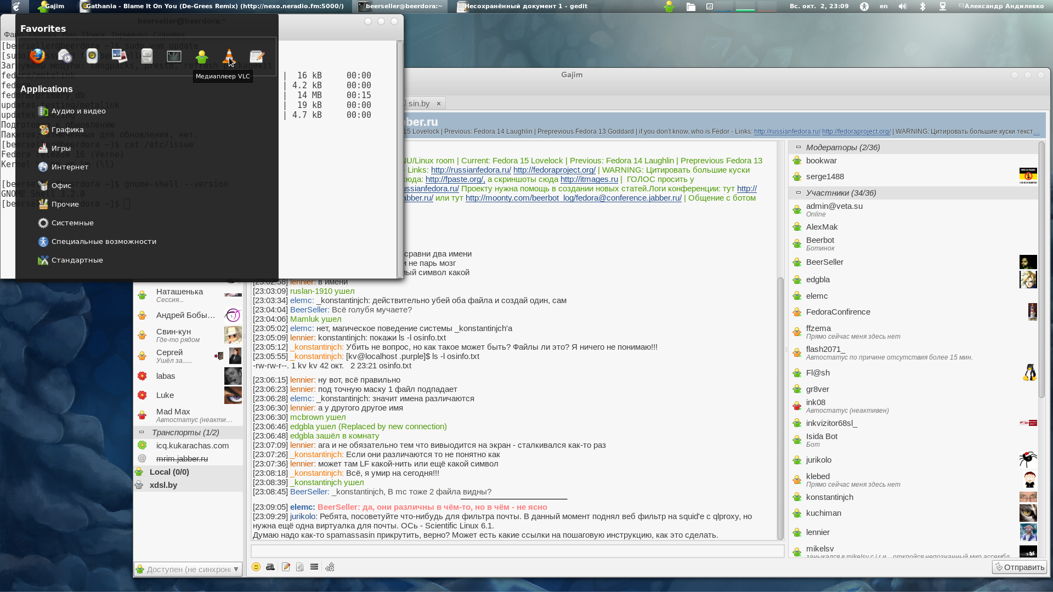
Task: Open user menu Александр Андилевко
Action: click(x=1001, y=7)
